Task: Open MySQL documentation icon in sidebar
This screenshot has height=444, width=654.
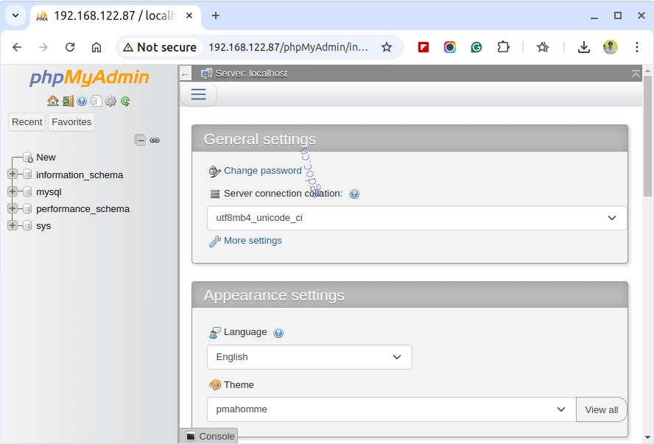Action: (x=96, y=101)
